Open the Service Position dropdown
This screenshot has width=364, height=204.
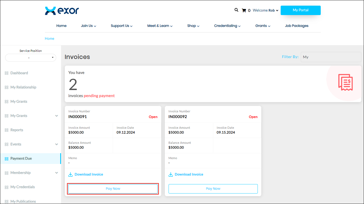[x=31, y=58]
